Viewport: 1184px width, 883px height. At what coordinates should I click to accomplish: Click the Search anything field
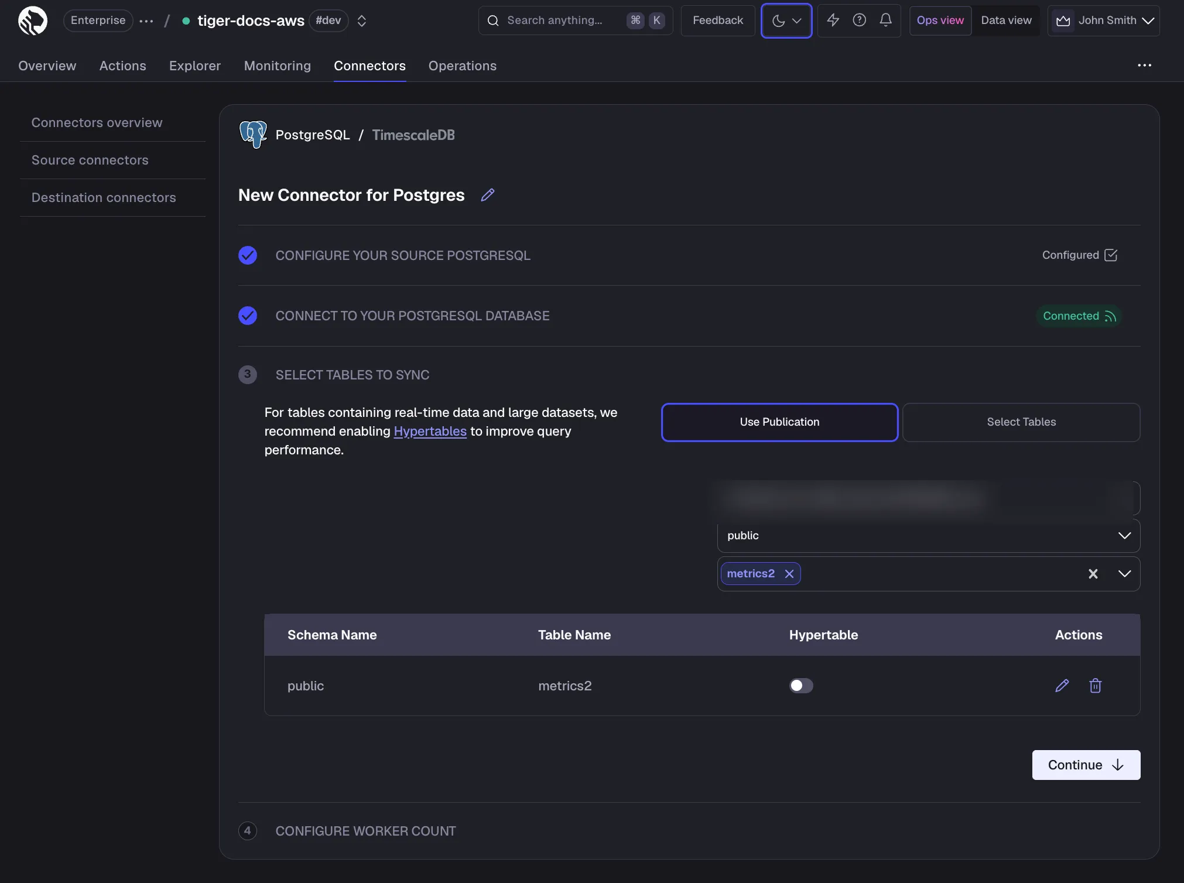pyautogui.click(x=576, y=20)
